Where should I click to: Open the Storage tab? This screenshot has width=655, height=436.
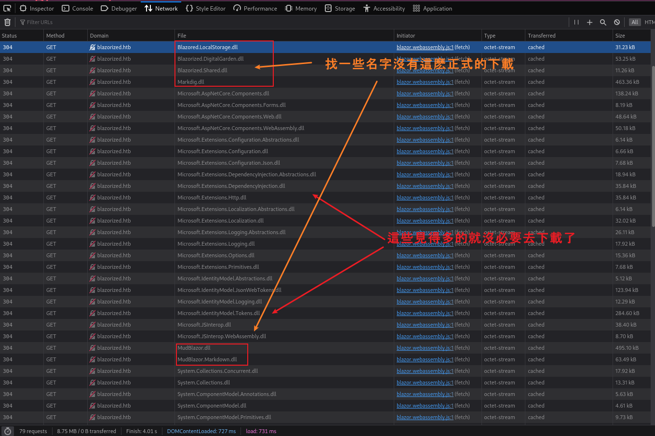(x=340, y=8)
